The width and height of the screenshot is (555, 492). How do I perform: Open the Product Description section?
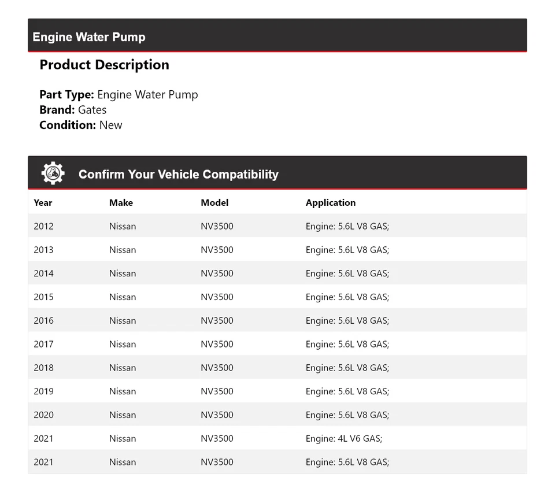point(104,64)
